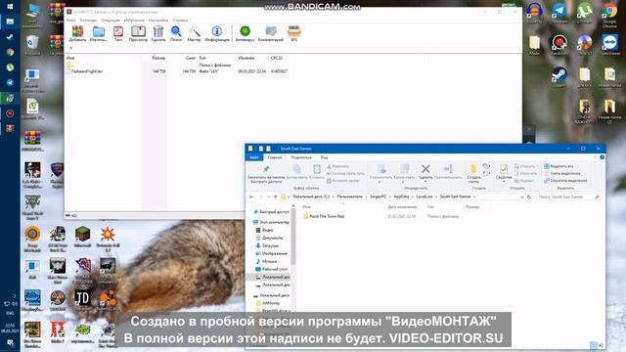Sort WinRAR list by CRC32 column
The image size is (626, 352).
[276, 58]
